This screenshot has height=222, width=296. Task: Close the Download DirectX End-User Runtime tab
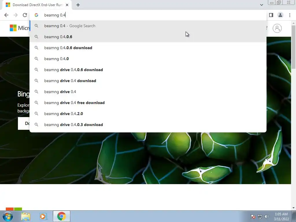[67, 5]
